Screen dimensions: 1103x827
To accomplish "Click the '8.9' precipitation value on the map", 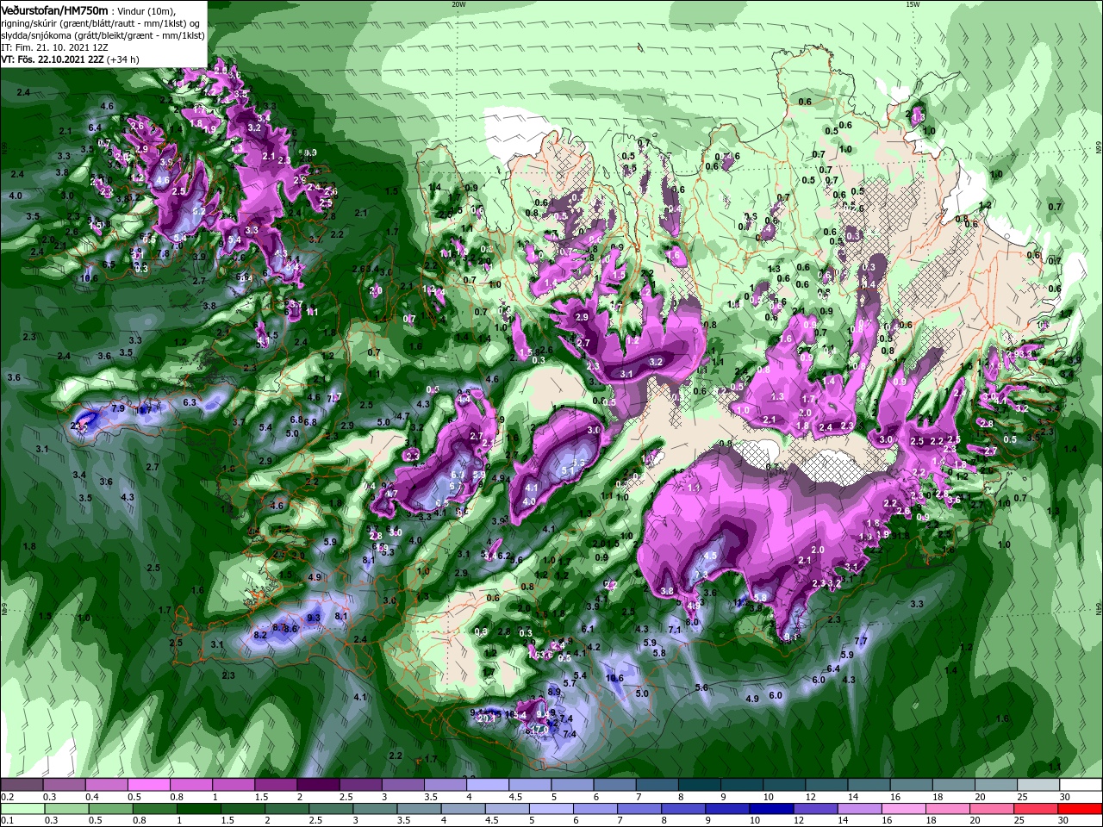I will (555, 692).
